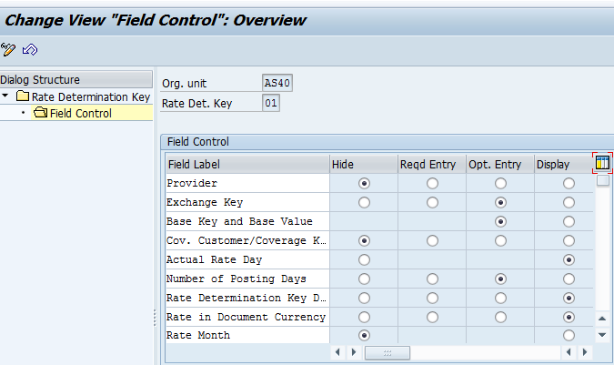Collapse the Rate Determination Key tree node
614x365 pixels.
(x=6, y=96)
